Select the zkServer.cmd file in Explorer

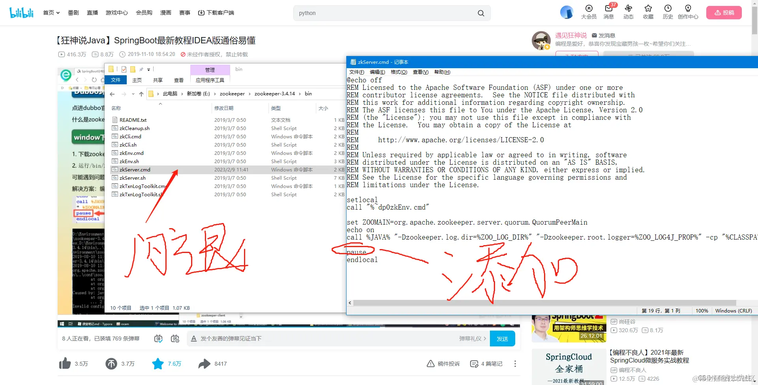tap(135, 170)
